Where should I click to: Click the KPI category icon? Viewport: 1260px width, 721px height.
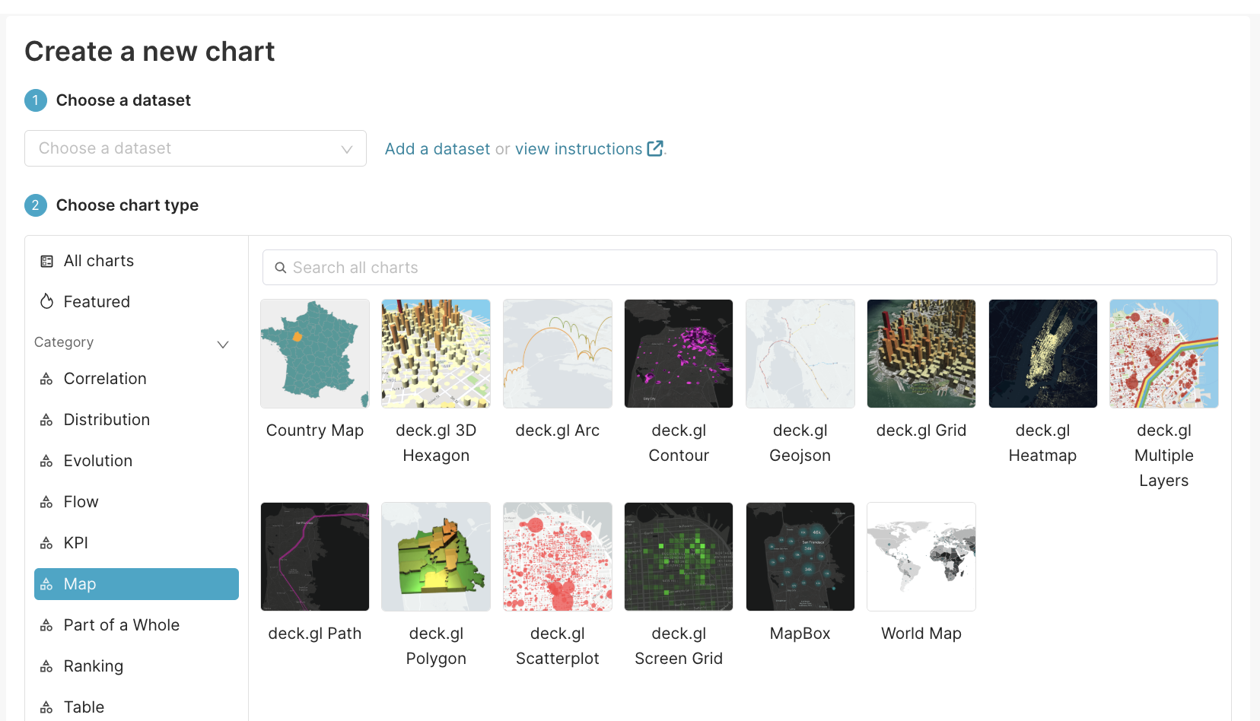click(46, 543)
